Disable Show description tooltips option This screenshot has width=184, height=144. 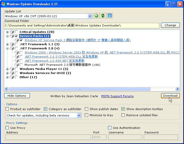click(123, 109)
